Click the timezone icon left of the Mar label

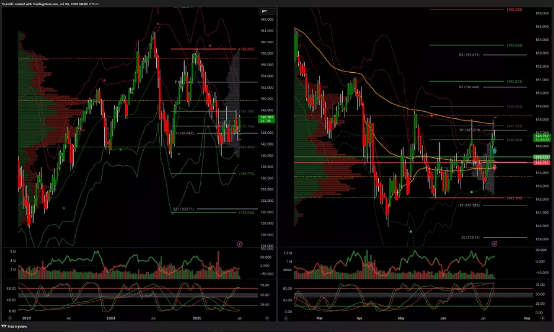[286, 318]
